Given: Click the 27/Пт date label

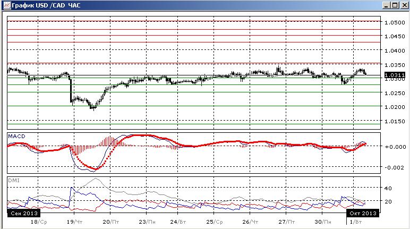Looking at the screenshot, I should [287, 222].
